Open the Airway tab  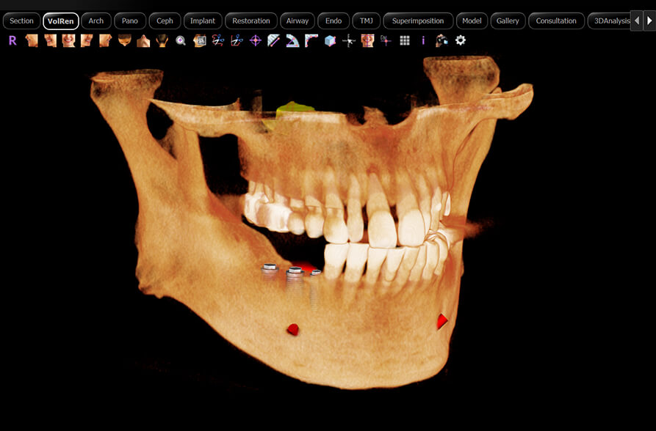click(298, 21)
